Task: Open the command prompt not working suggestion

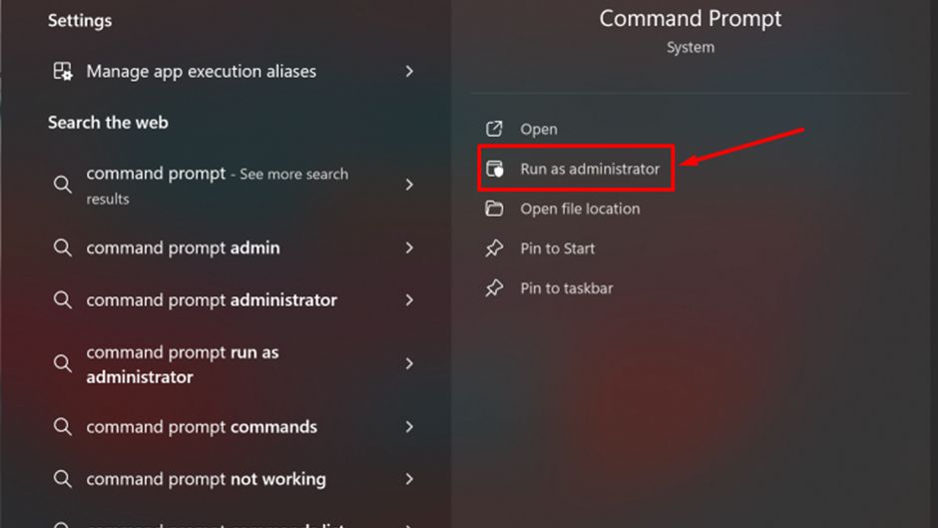Action: [x=206, y=479]
